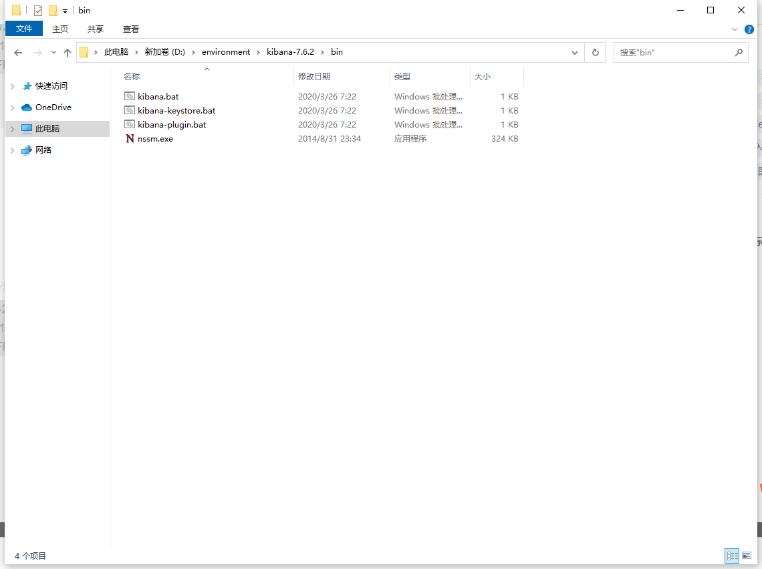The width and height of the screenshot is (762, 569).
Task: Refresh the bin folder view
Action: click(595, 53)
